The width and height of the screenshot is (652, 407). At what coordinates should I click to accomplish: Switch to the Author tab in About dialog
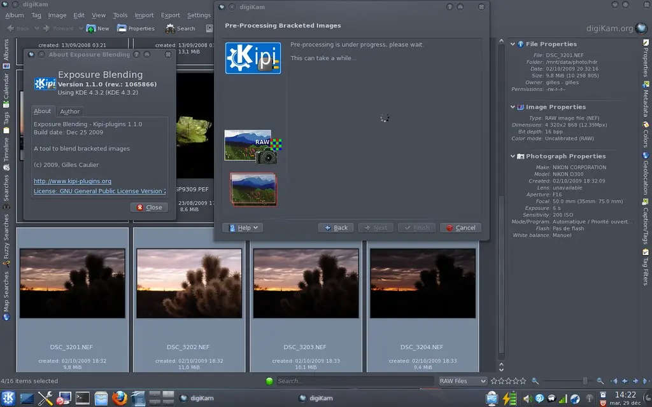tap(70, 111)
